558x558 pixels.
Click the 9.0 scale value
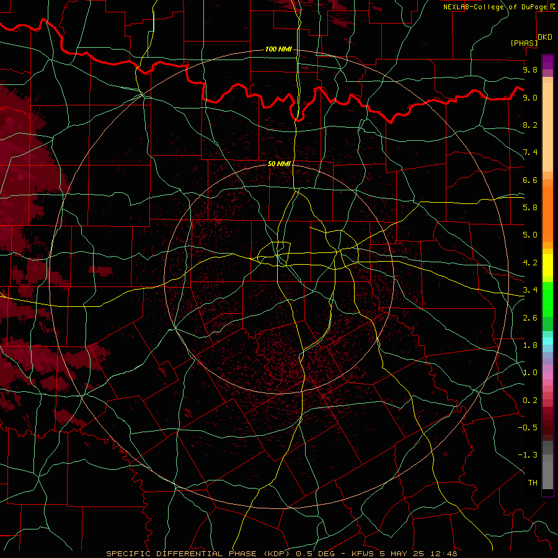coord(530,97)
